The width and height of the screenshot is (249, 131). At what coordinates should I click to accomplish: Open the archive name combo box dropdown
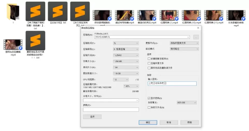click(x=188, y=37)
